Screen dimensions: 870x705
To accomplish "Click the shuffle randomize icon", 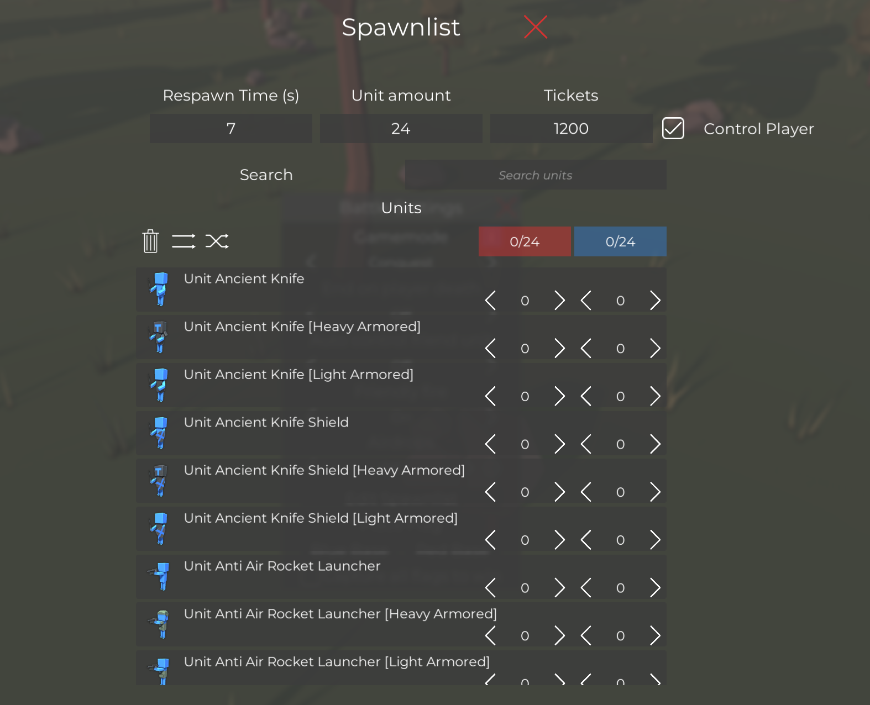I will [x=217, y=241].
